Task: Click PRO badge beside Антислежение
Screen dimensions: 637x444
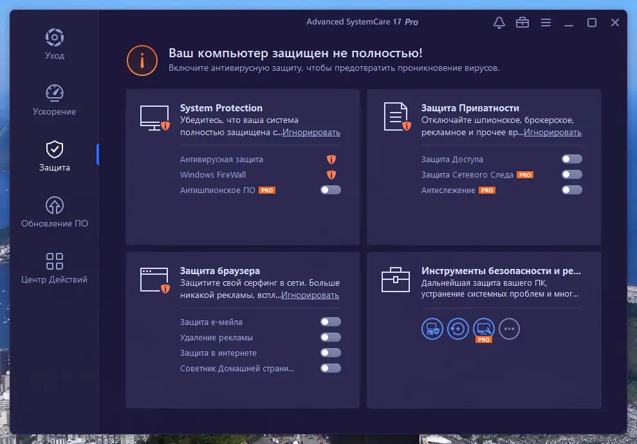Action: point(486,190)
